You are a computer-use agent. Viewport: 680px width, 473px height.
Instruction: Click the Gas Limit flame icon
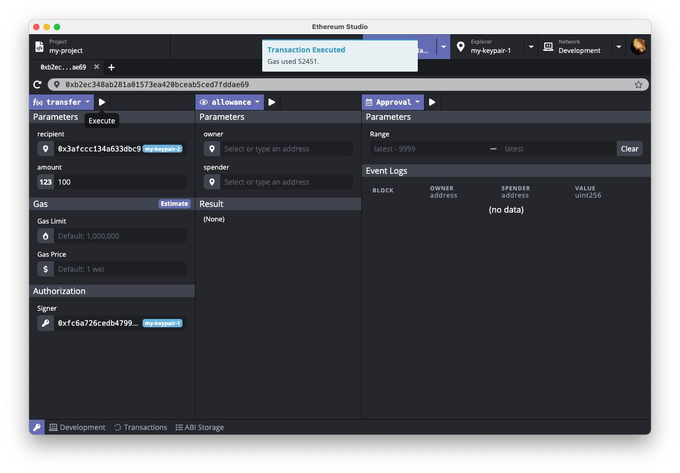(46, 236)
